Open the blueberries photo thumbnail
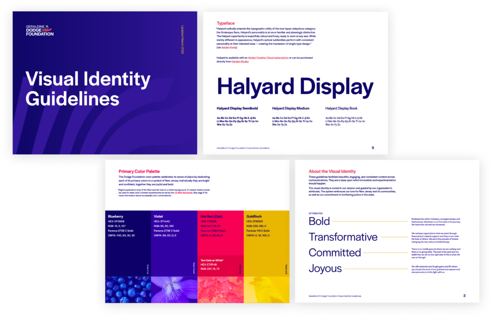Viewport: 492px width, 317px height. [128, 290]
